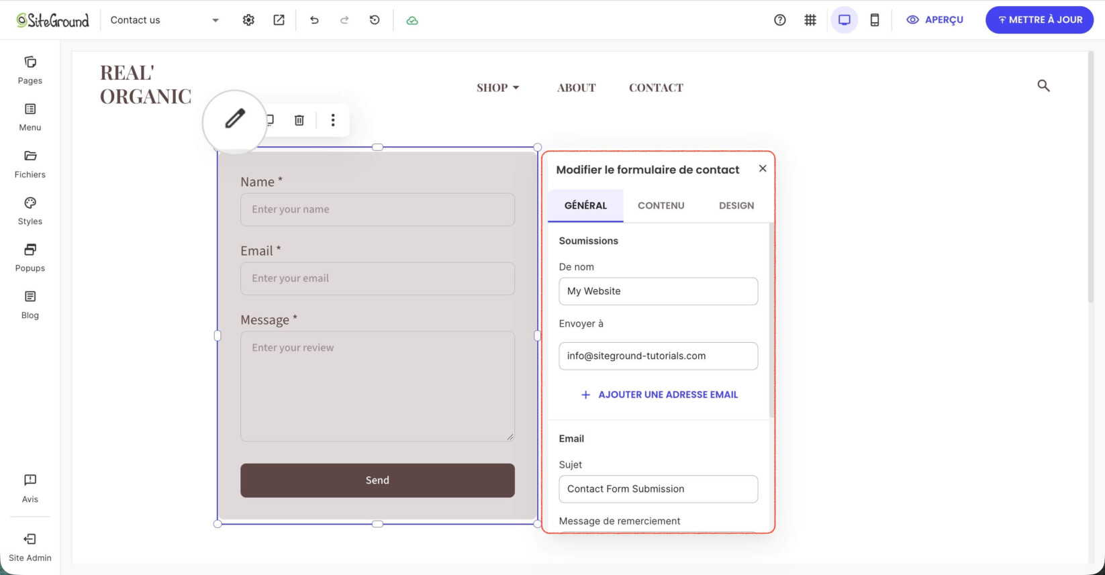Switch to mobile device view

874,20
